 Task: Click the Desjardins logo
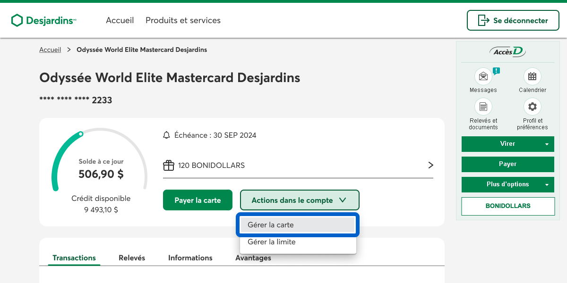click(43, 20)
